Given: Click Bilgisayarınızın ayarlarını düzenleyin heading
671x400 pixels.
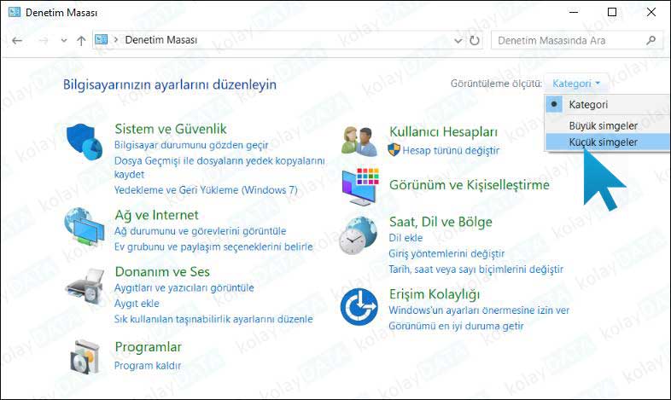Looking at the screenshot, I should point(170,84).
